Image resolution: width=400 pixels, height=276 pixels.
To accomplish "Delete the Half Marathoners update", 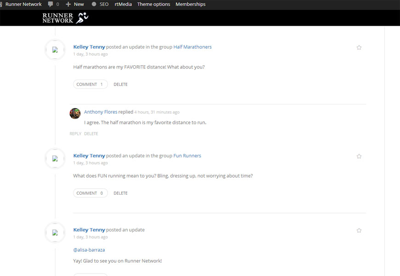I will [x=120, y=85].
